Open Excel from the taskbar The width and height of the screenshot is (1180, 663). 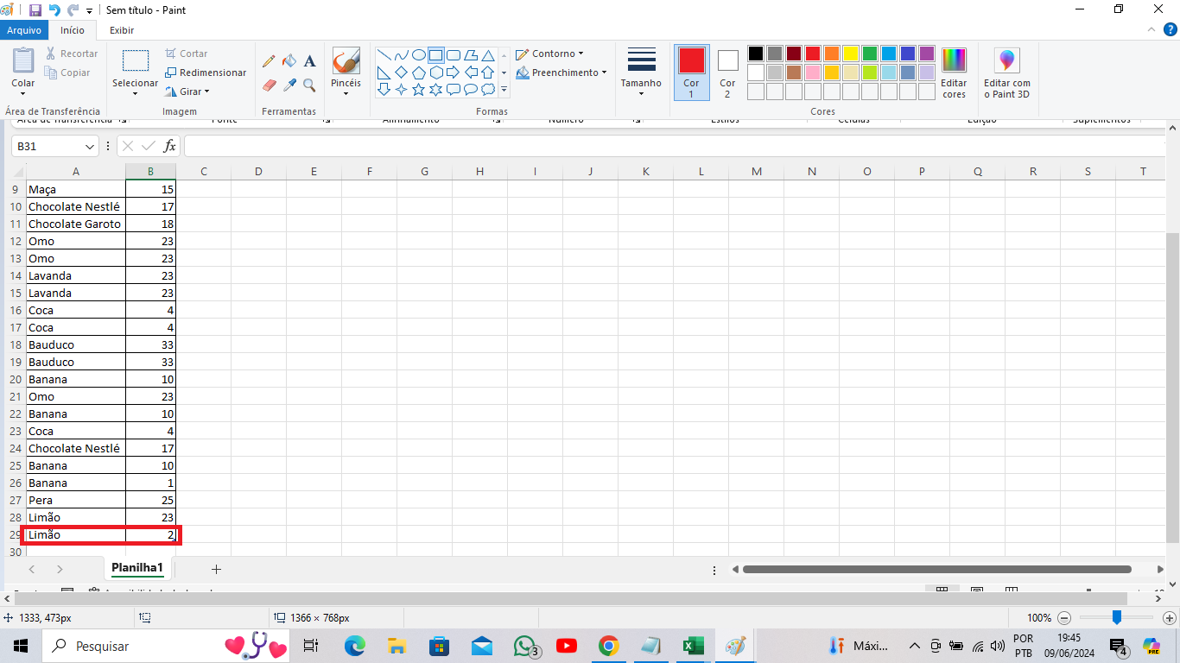point(694,646)
